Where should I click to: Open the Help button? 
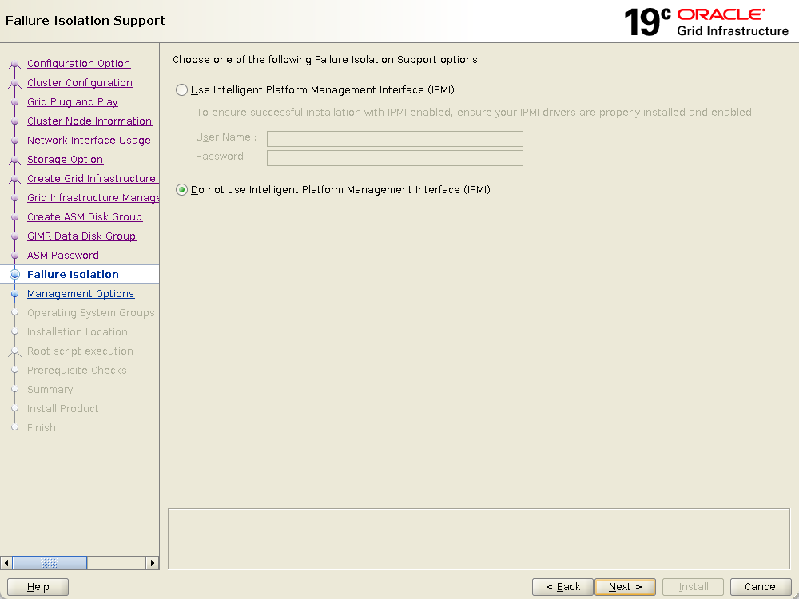coord(38,587)
